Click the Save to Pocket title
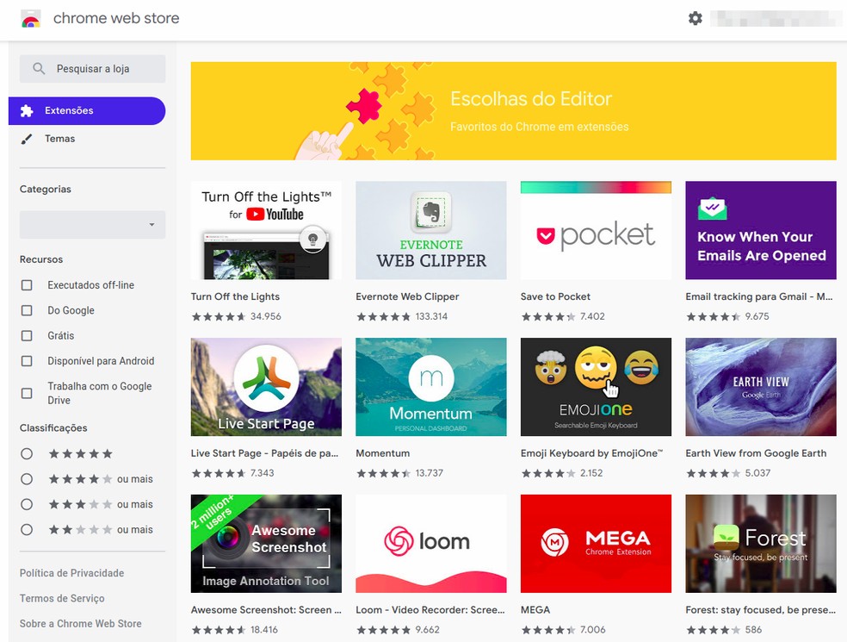 [x=555, y=296]
